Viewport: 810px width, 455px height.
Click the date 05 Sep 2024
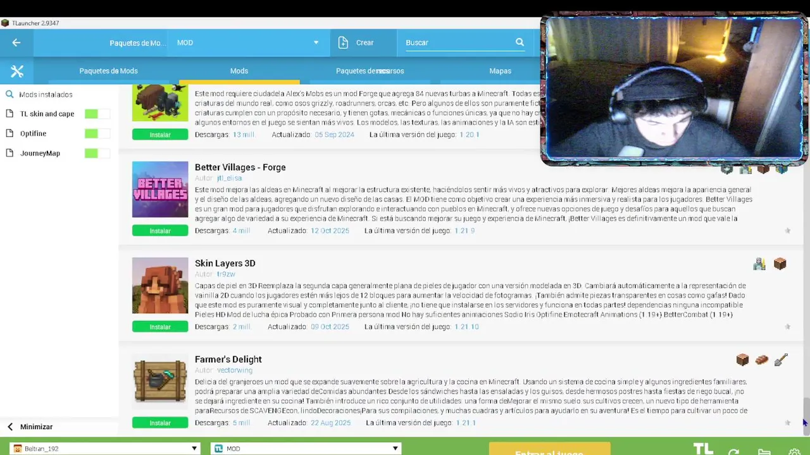[334, 135]
